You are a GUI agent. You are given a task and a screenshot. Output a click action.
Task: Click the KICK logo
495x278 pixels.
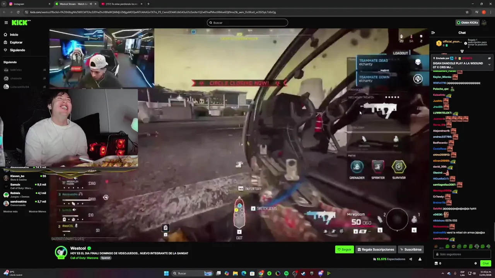pyautogui.click(x=21, y=23)
